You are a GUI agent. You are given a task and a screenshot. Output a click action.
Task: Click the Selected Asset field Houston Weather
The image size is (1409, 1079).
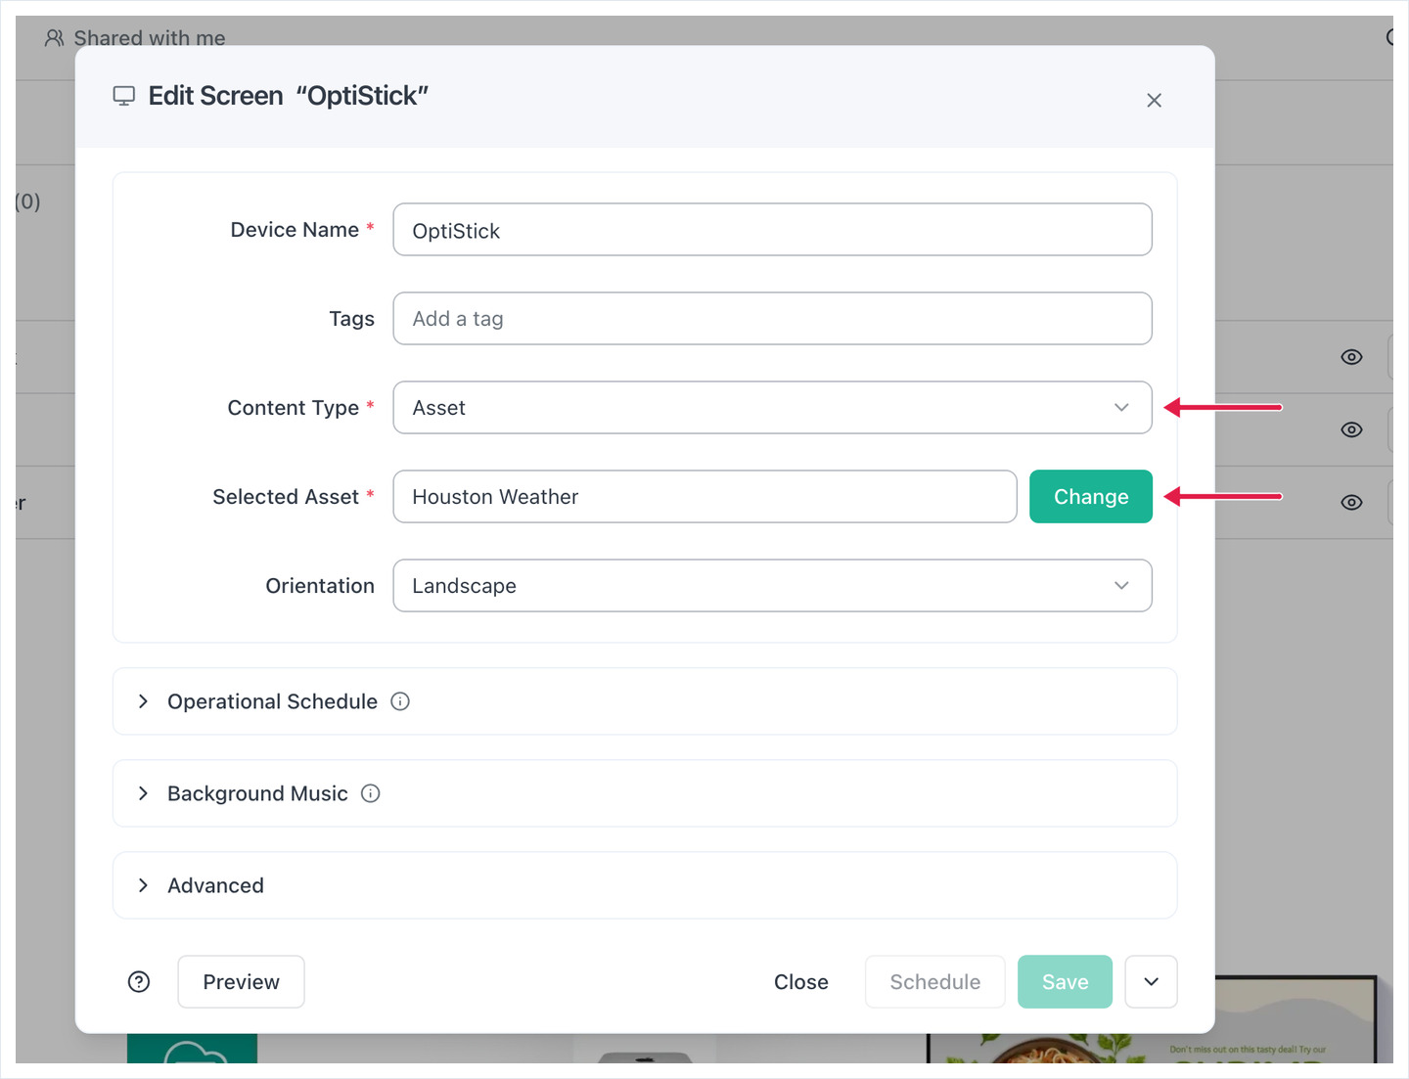(704, 497)
